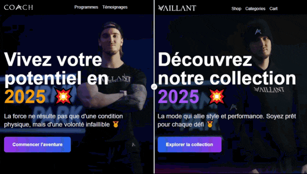
Task: Open the Cart link
Action: click(x=273, y=9)
